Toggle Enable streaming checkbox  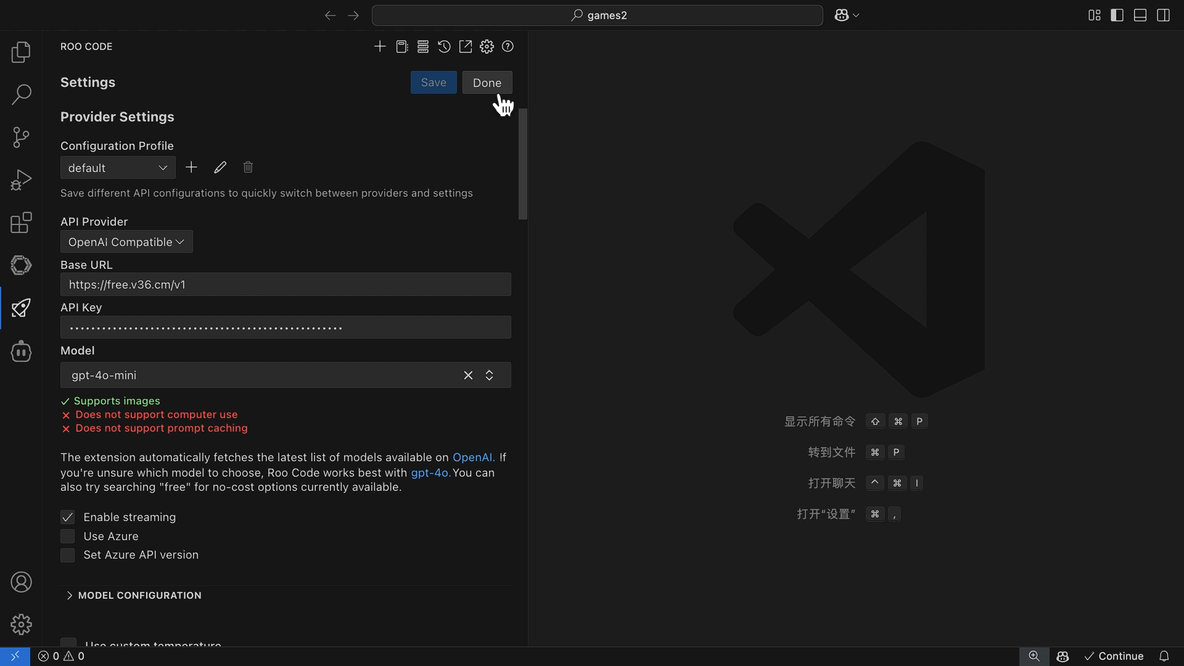pyautogui.click(x=68, y=517)
